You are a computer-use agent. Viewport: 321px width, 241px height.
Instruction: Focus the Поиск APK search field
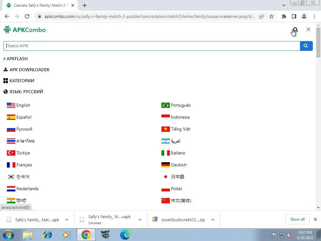152,46
